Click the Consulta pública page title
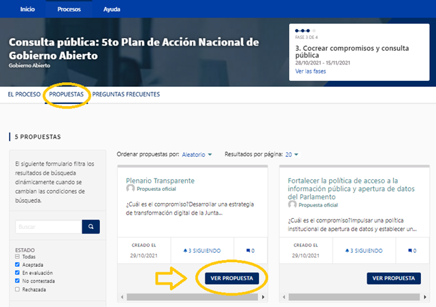Image resolution: width=436 pixels, height=307 pixels. [134, 49]
